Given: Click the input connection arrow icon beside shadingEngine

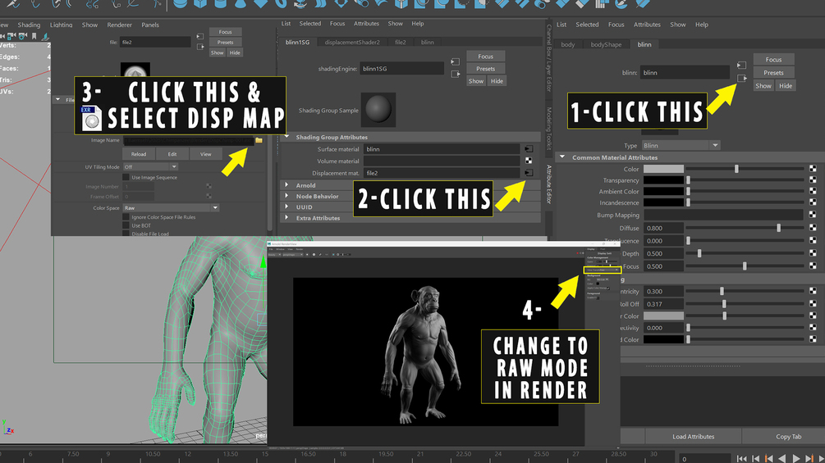Looking at the screenshot, I should [455, 62].
